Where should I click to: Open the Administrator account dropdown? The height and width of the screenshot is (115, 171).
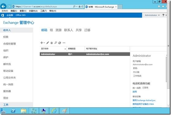click(x=152, y=15)
